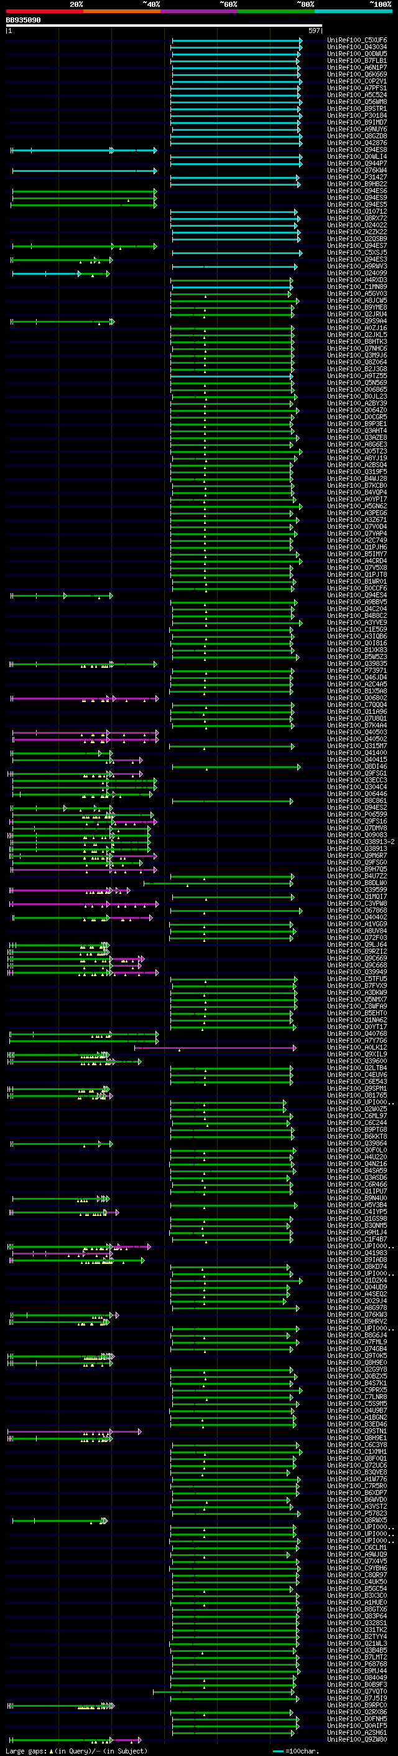Select hit label UniRef100_Q76KW4

pyautogui.click(x=357, y=171)
